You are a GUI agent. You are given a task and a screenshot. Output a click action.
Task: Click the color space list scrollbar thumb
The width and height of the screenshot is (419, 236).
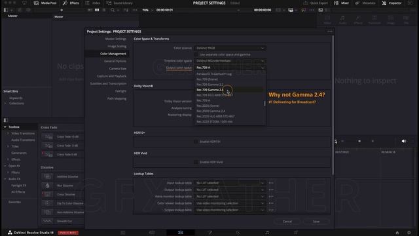click(x=264, y=104)
